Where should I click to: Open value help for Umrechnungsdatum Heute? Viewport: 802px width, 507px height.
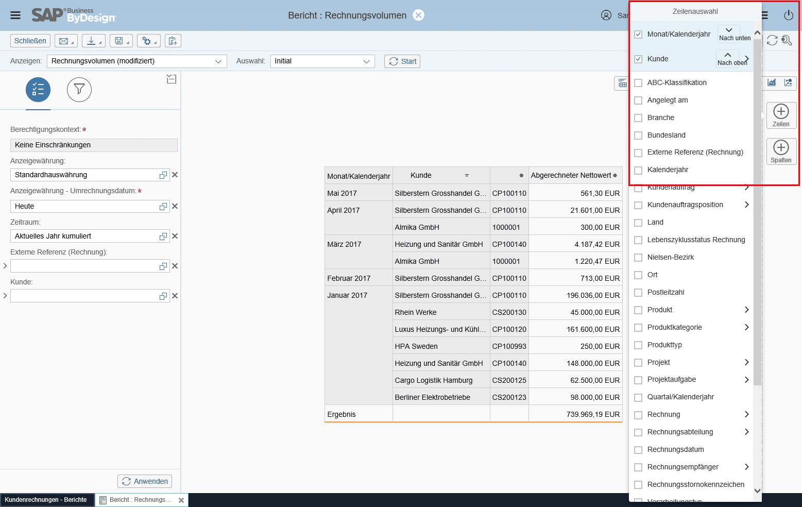[x=163, y=207]
